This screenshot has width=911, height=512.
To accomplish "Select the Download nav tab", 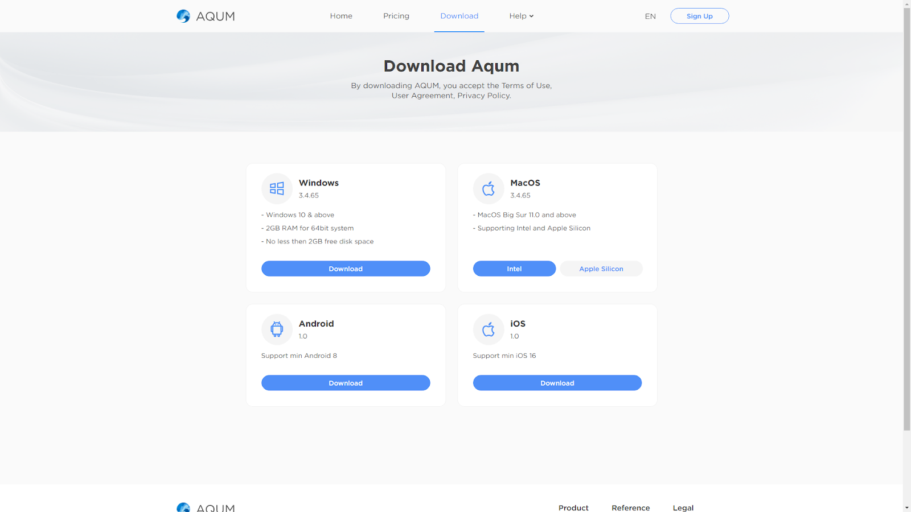I will pos(459,16).
